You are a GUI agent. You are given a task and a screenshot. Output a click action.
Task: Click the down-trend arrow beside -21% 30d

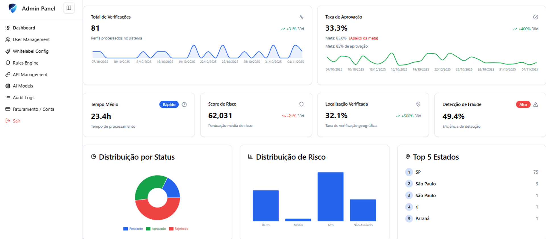[284, 116]
